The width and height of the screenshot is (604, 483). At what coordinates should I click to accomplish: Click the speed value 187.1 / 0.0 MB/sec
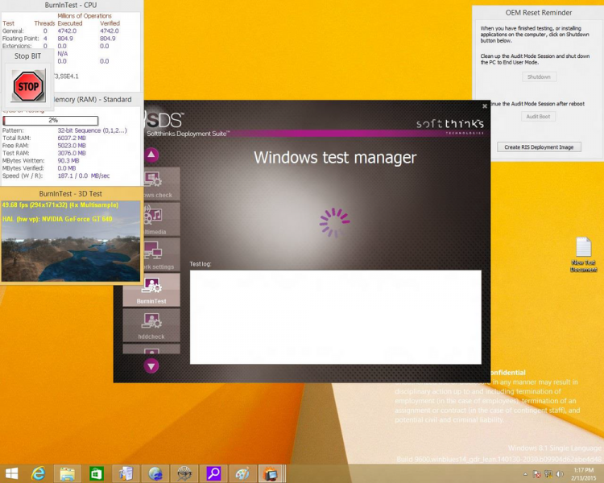[84, 175]
